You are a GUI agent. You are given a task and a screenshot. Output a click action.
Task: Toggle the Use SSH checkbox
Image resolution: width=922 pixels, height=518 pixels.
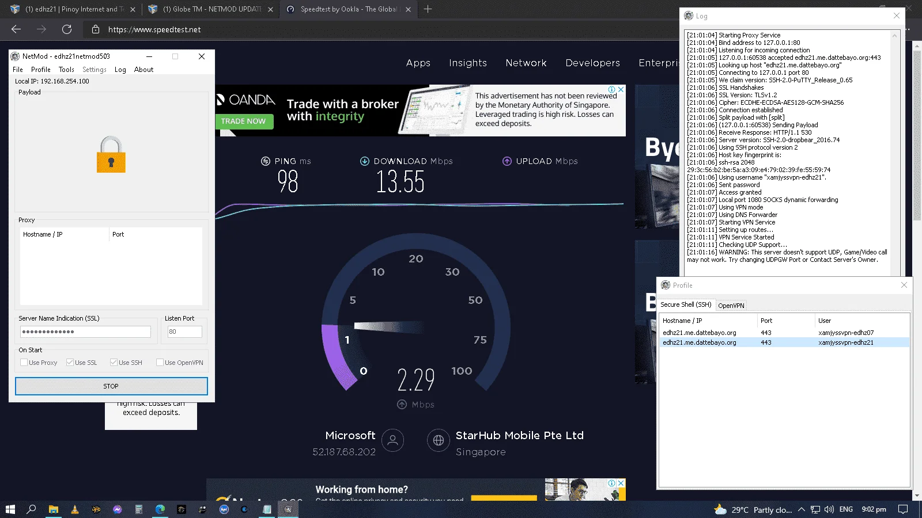coord(114,363)
